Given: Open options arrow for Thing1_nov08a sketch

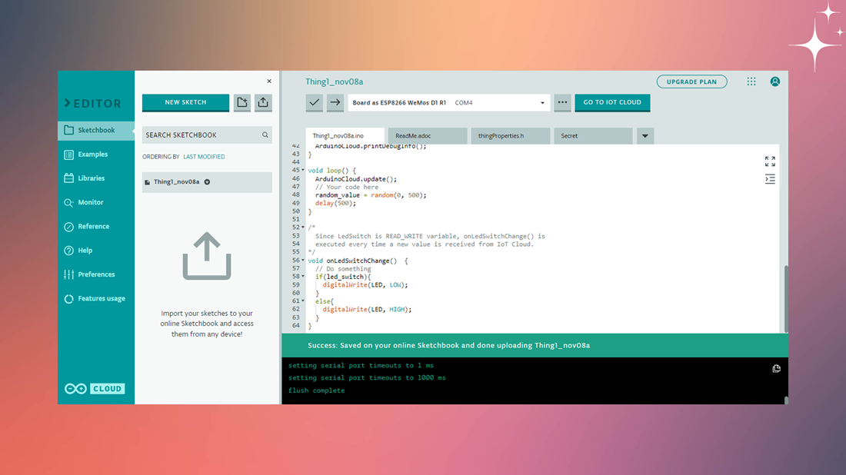Looking at the screenshot, I should click(207, 182).
